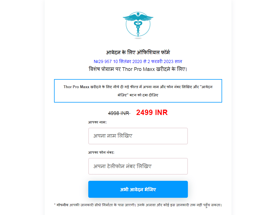277x215 pixels.
Task: Click the name input field
Action: (x=138, y=136)
